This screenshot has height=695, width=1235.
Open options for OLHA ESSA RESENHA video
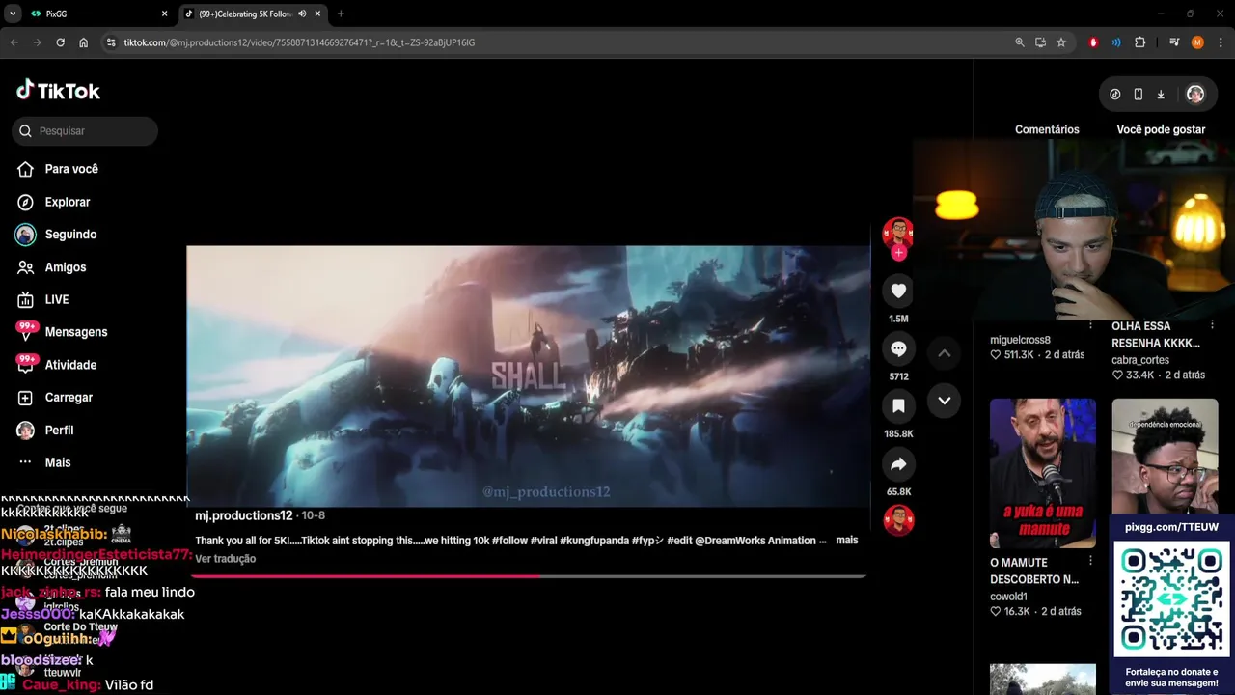(x=1213, y=325)
